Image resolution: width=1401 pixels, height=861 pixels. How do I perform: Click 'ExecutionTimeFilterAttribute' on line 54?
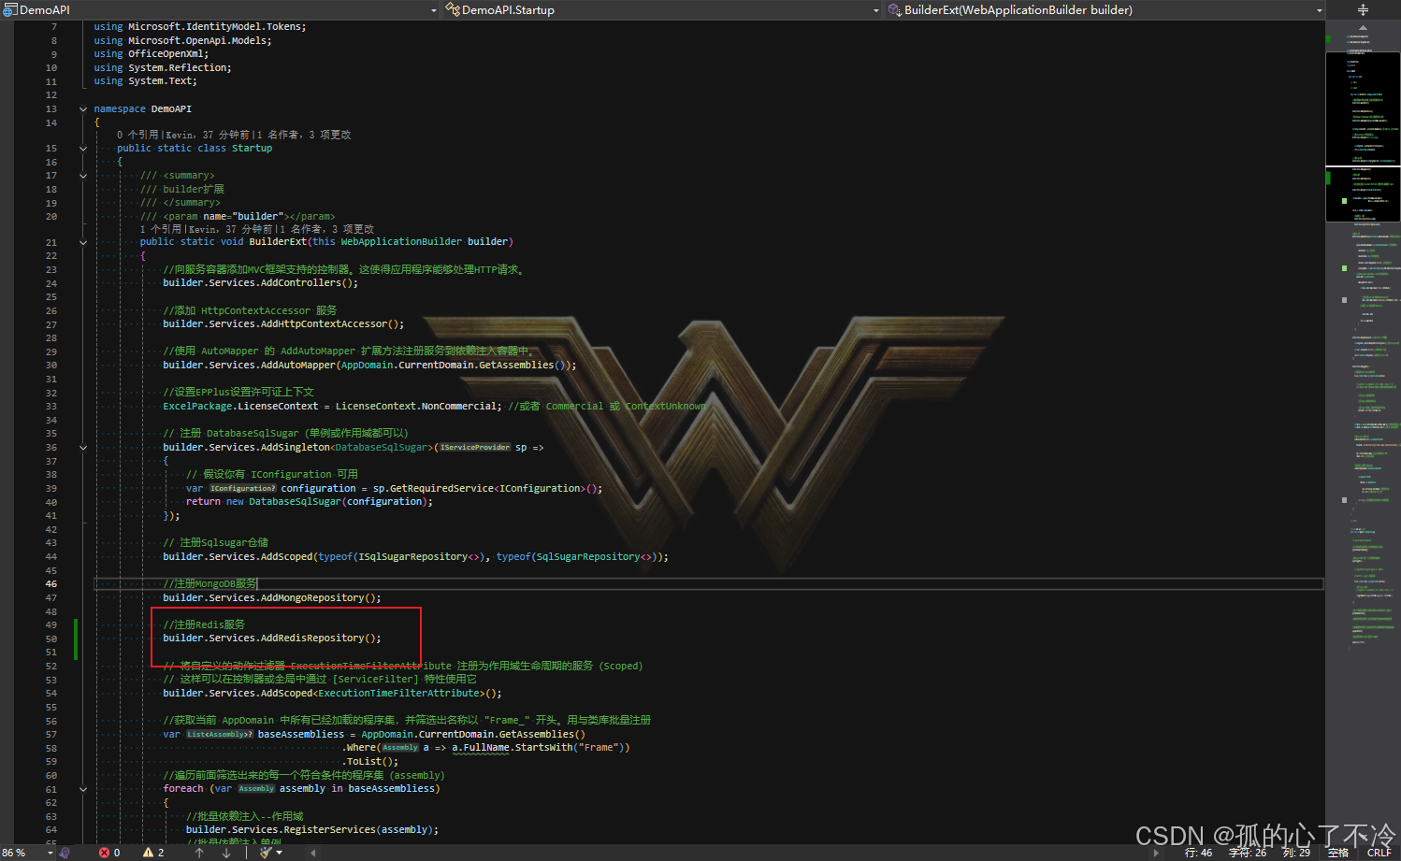(398, 694)
